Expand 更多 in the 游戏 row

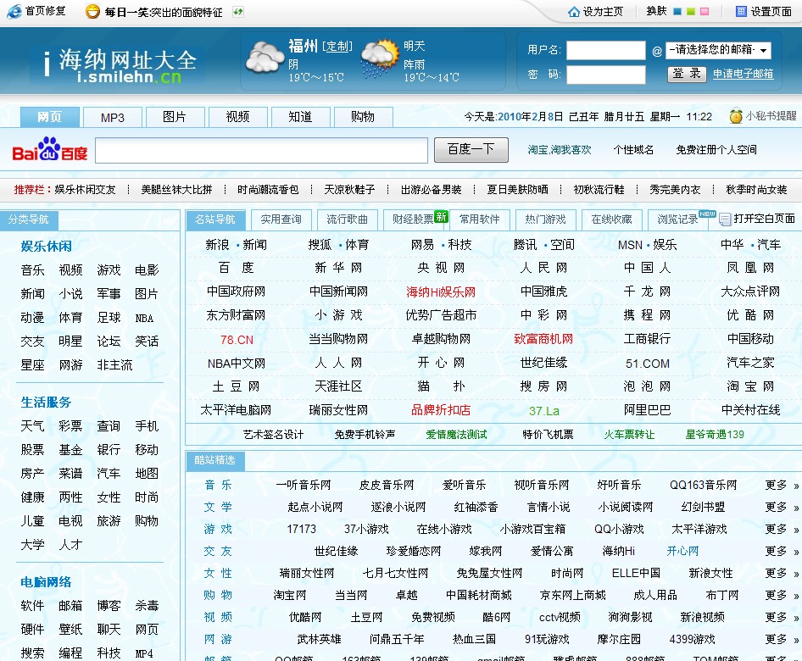click(782, 529)
